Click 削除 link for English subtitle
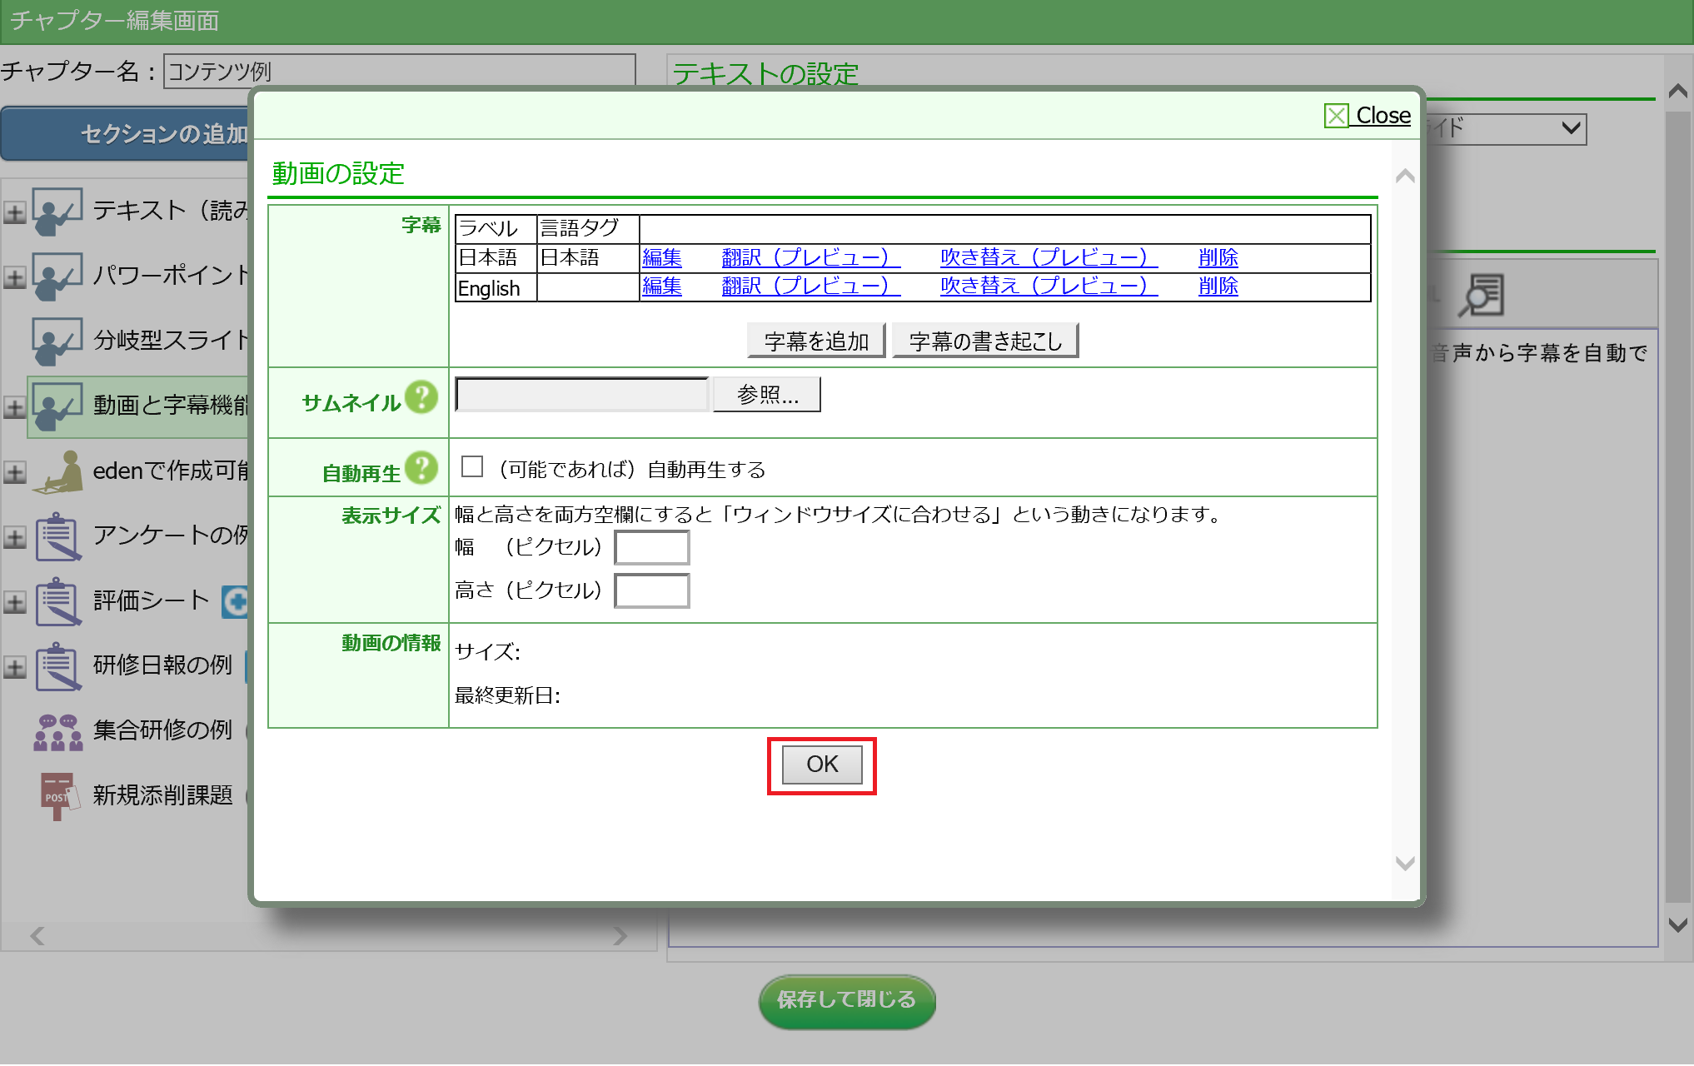This screenshot has width=1694, height=1066. tap(1217, 286)
